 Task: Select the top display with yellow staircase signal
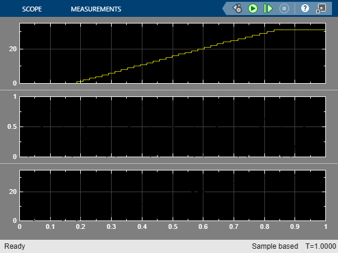point(173,53)
